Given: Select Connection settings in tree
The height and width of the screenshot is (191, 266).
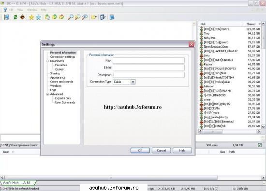Looking at the screenshot, I should [62, 57].
